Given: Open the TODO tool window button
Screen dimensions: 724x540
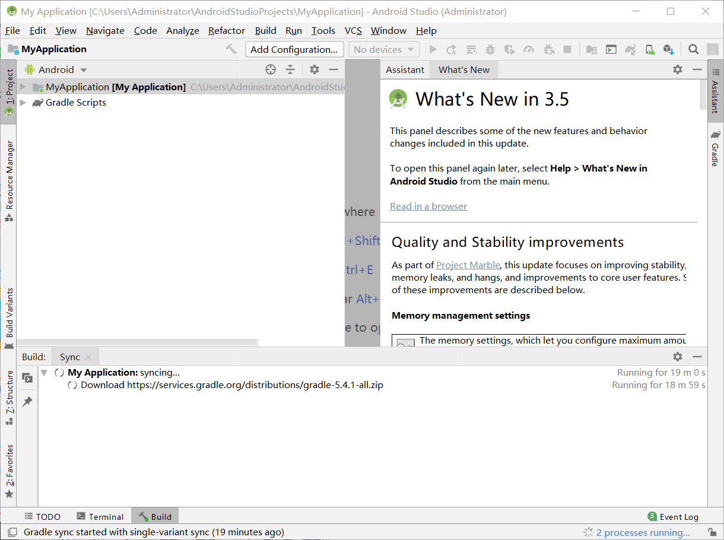Looking at the screenshot, I should tap(43, 517).
